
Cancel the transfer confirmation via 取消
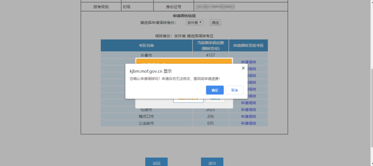(x=235, y=90)
